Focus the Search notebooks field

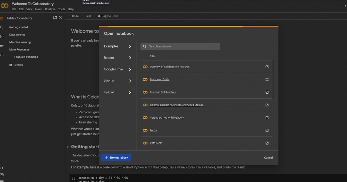tap(180, 46)
